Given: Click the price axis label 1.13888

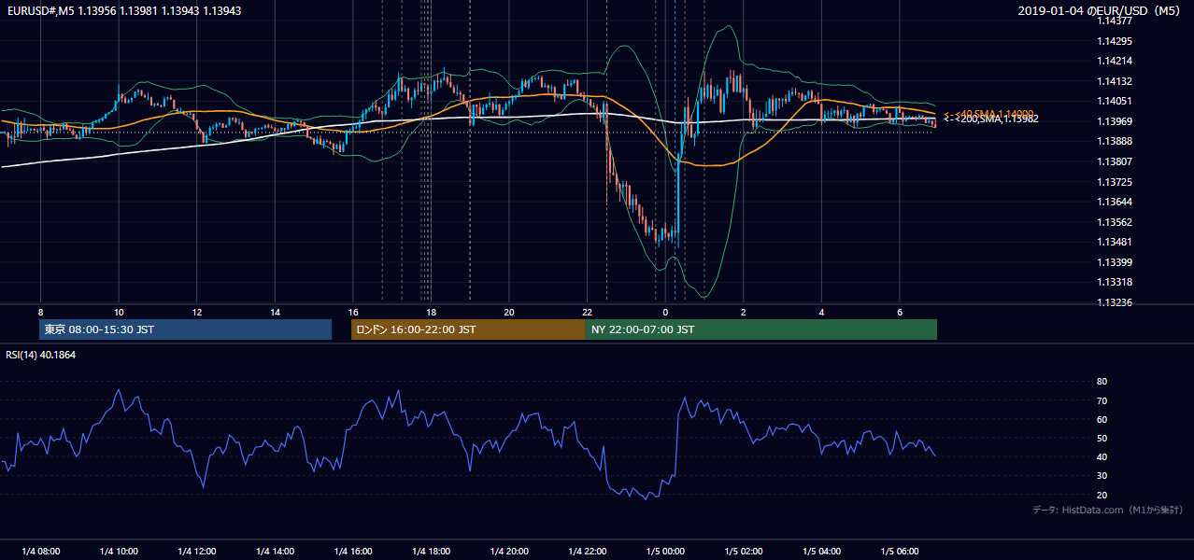Looking at the screenshot, I should [1115, 141].
